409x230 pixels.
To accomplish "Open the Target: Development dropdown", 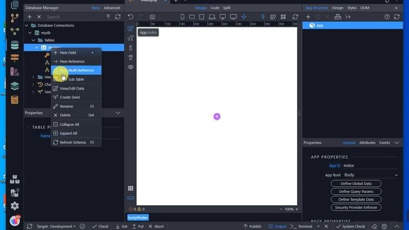I will [x=56, y=226].
